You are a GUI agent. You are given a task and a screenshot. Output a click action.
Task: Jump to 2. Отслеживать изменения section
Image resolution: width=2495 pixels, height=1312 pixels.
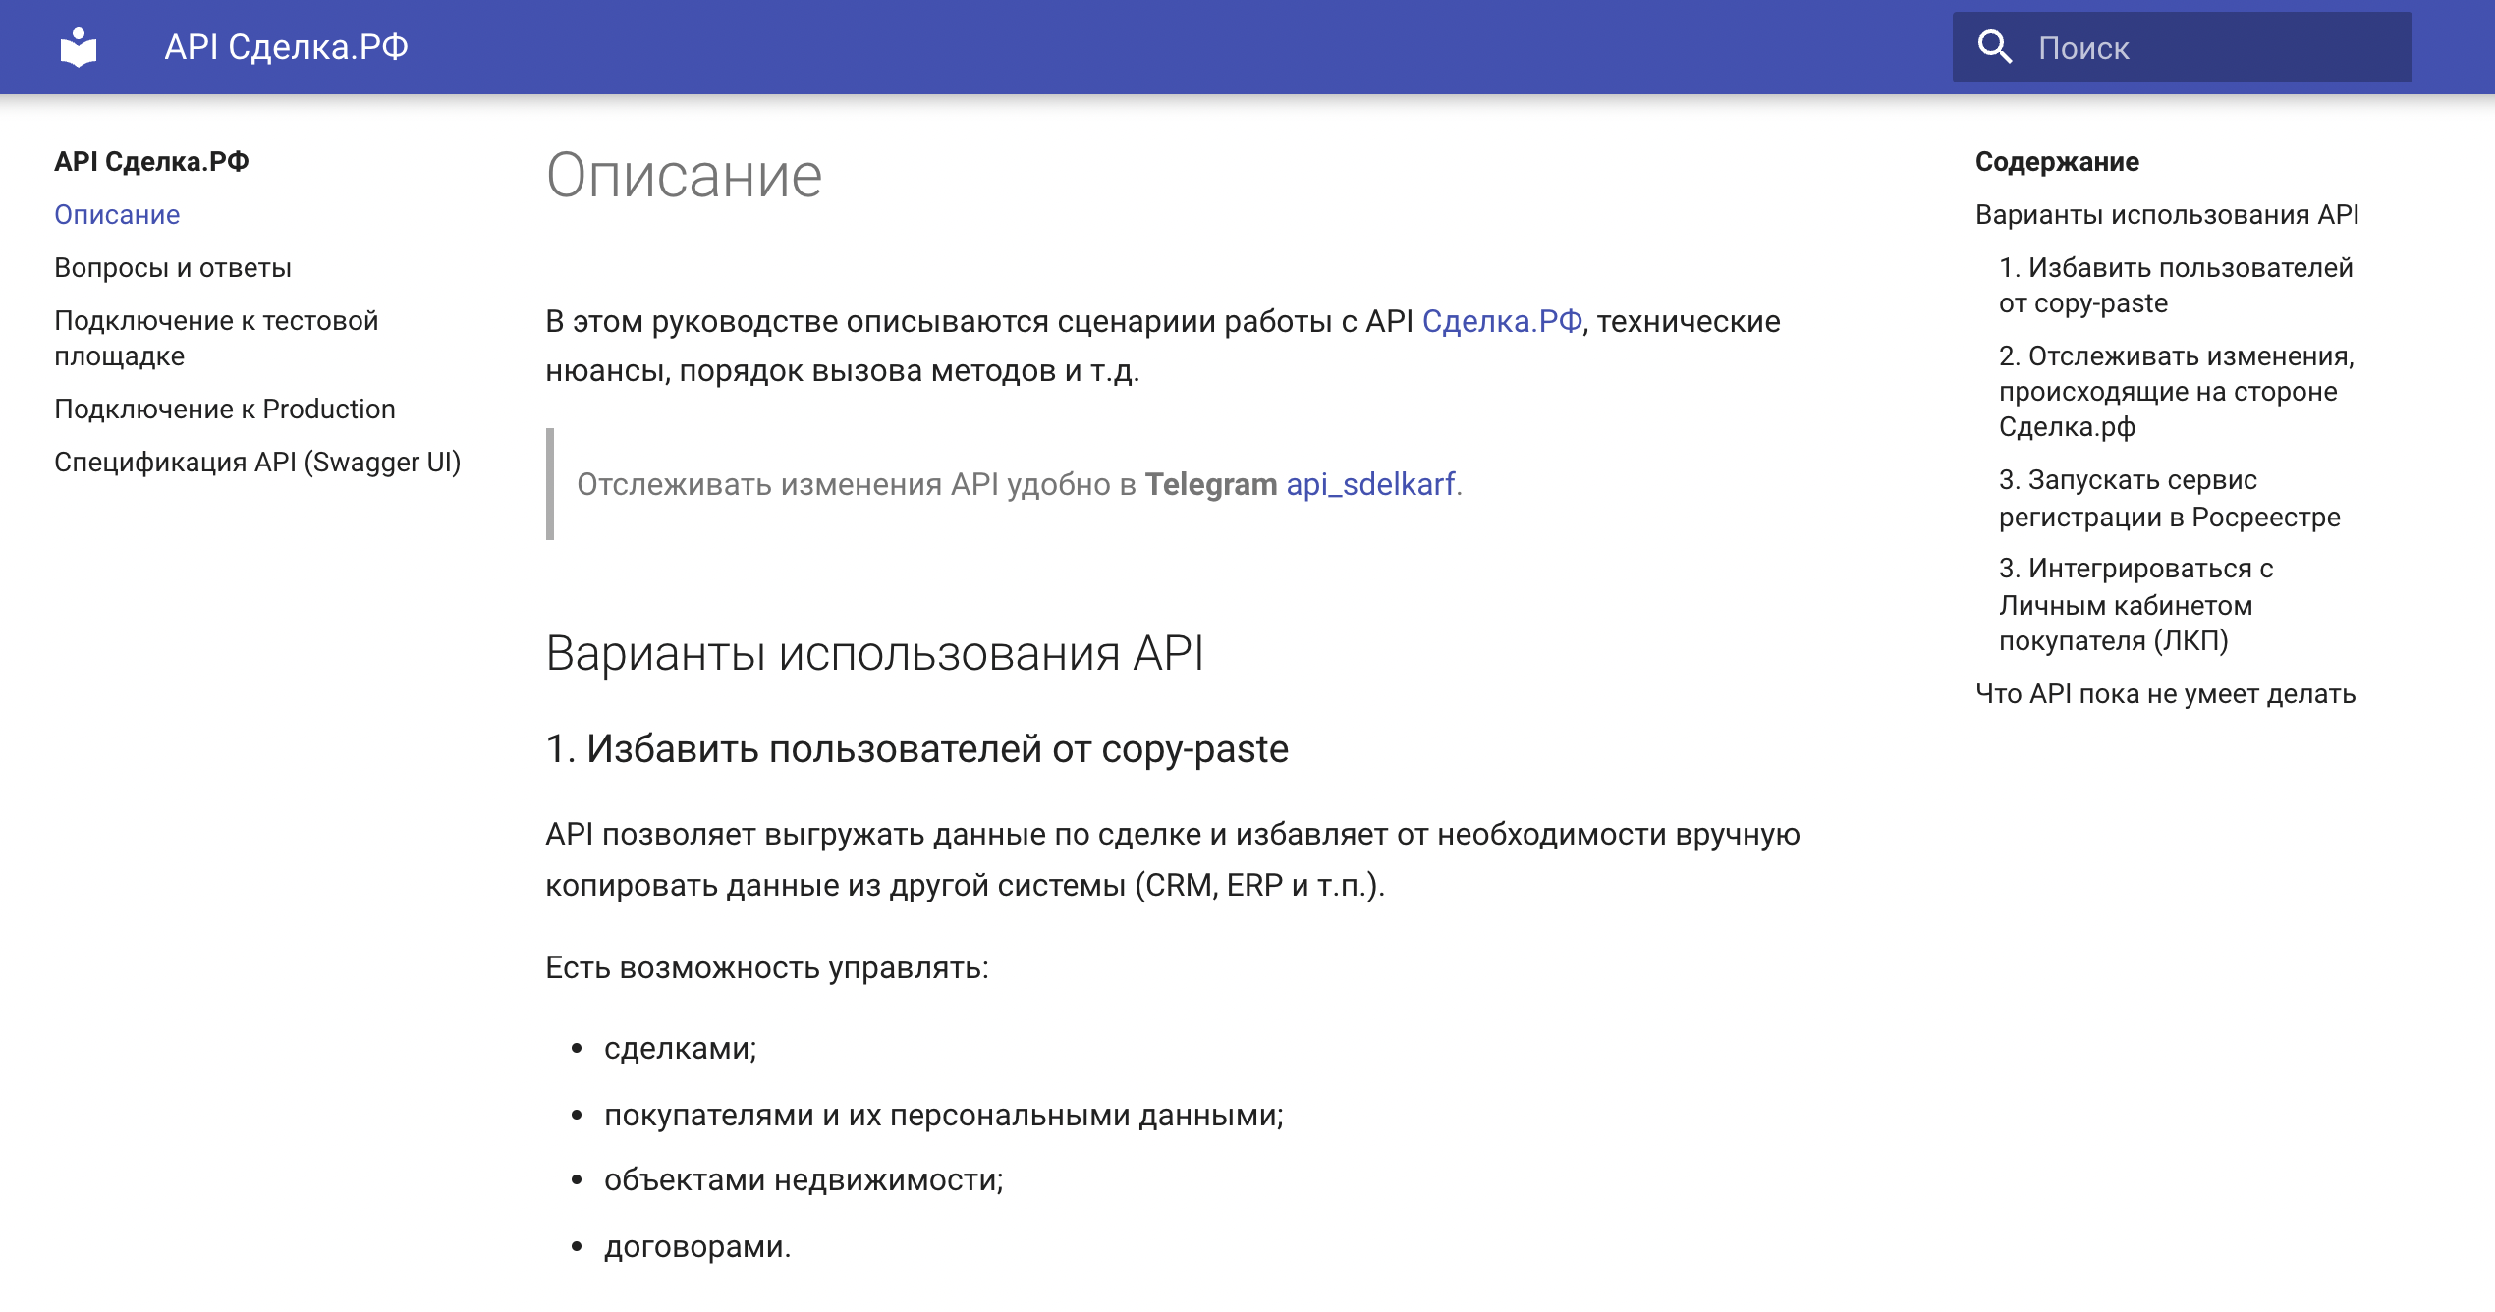[x=2177, y=391]
